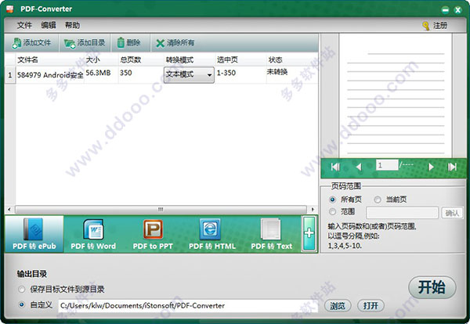Select the 范围 (range) radio button
Screen dimensions: 470x324
[x=332, y=212]
